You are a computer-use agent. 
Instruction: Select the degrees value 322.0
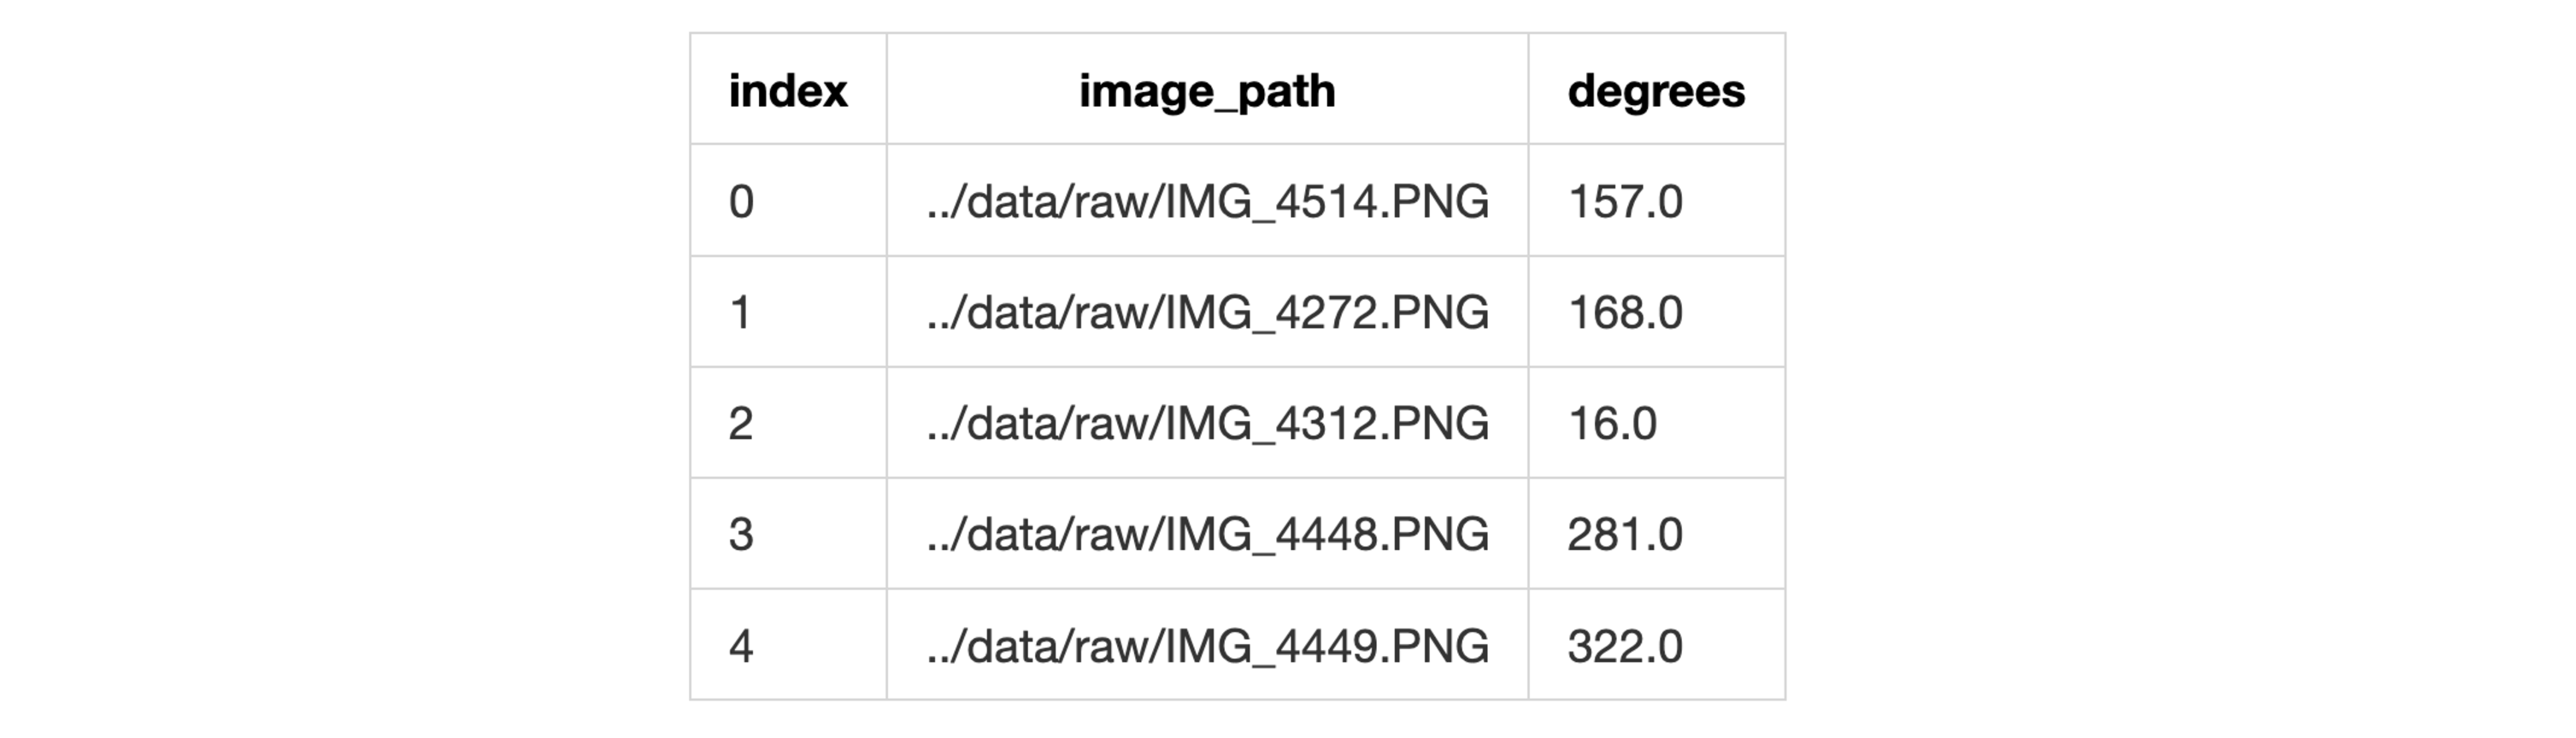[x=1625, y=646]
